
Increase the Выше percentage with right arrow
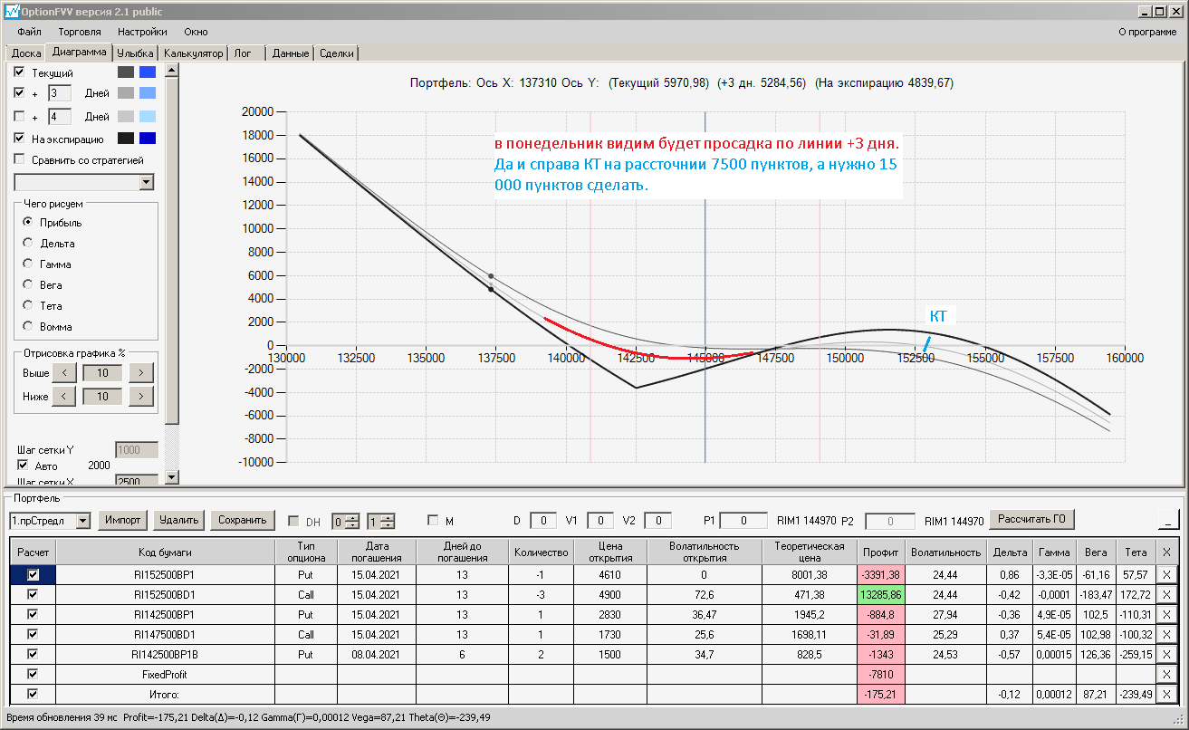141,373
